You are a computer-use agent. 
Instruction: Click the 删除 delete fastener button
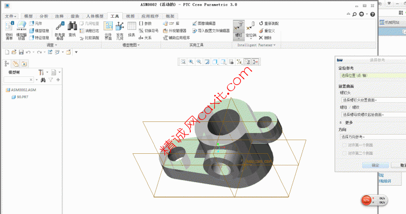coord(265,37)
